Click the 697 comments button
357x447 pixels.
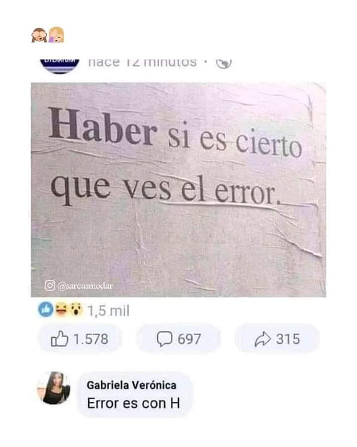178,339
